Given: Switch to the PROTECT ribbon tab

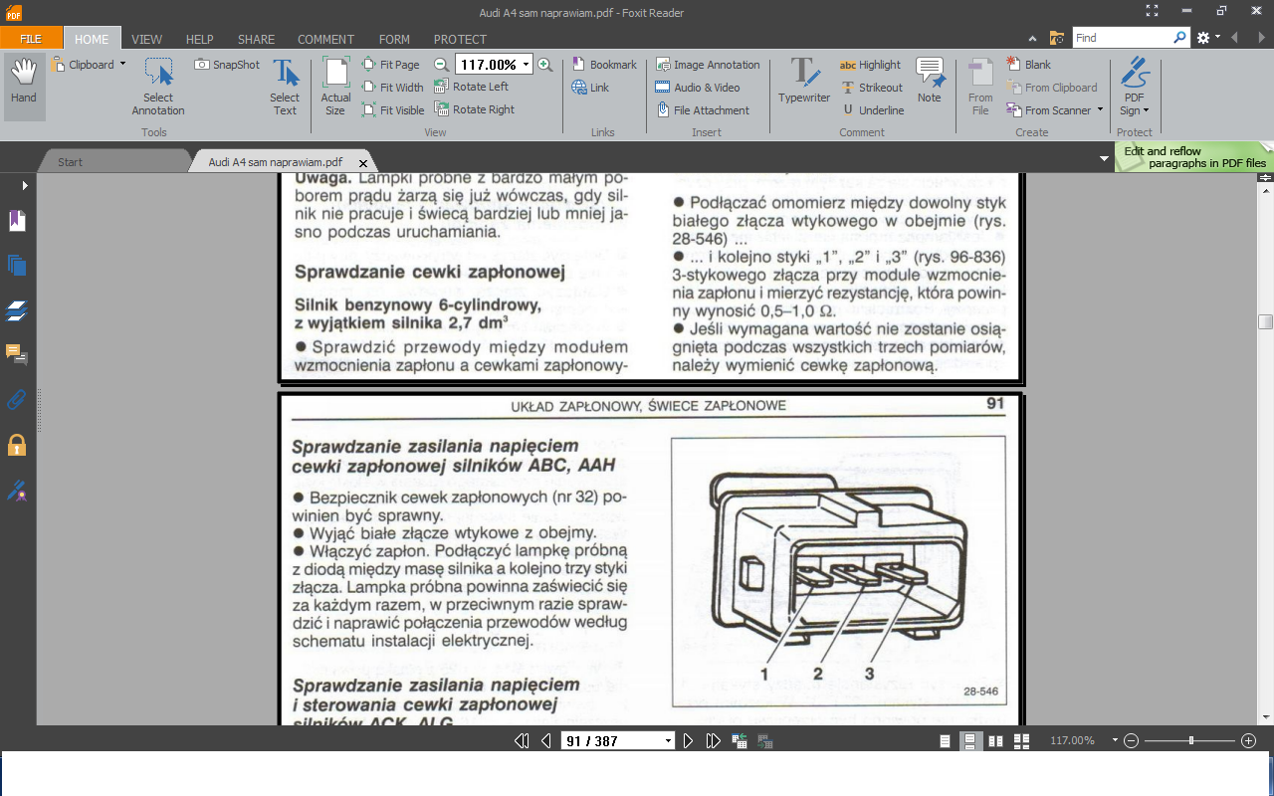Looking at the screenshot, I should (x=460, y=39).
